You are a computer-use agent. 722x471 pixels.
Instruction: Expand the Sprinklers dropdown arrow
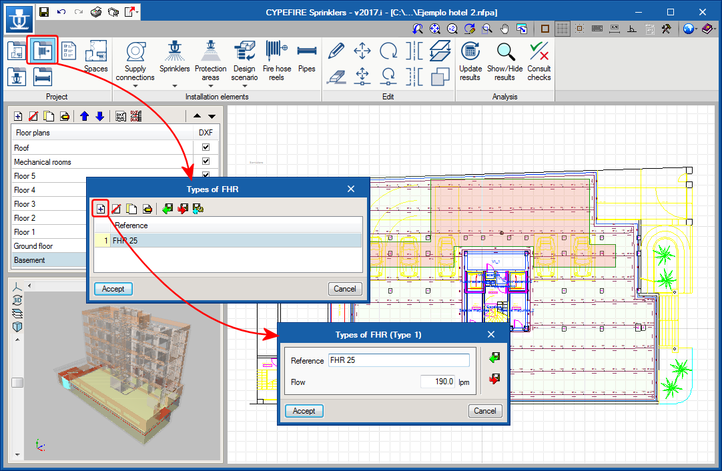174,86
